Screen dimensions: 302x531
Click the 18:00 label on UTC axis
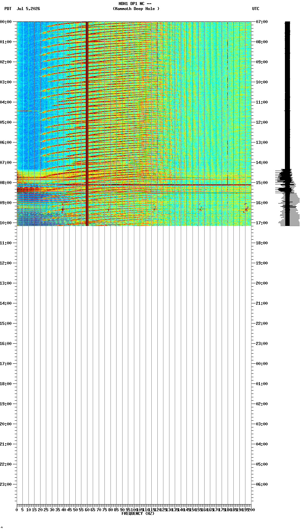tap(262, 243)
